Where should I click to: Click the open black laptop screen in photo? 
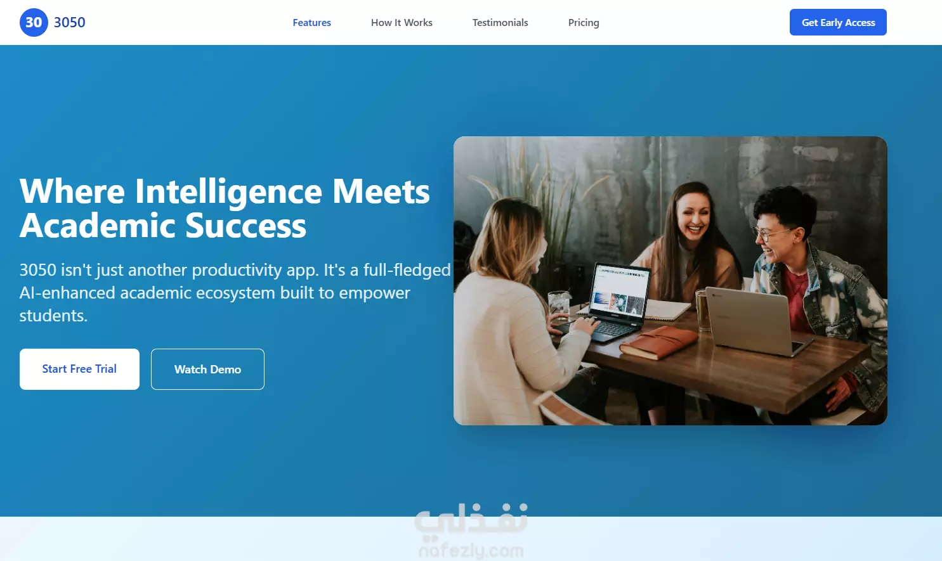(x=619, y=292)
